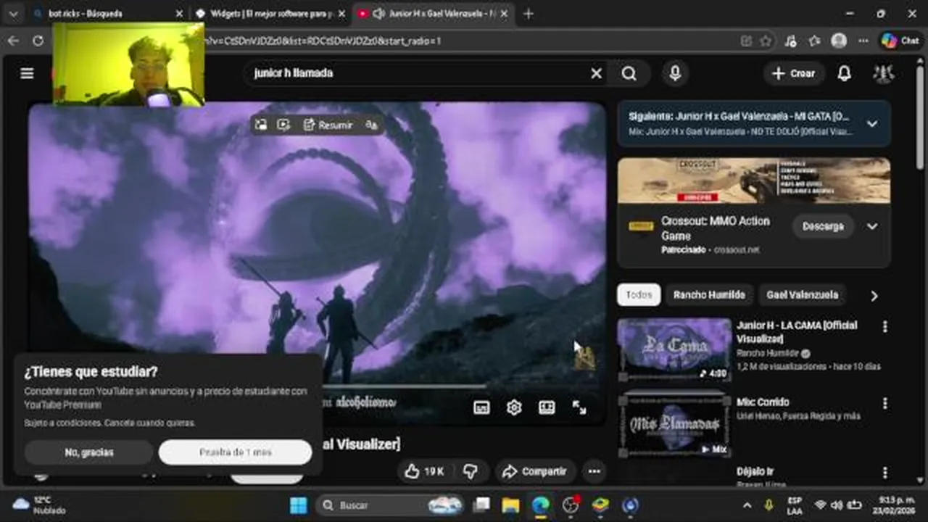Close the Junior H x Gael Valenzuela tab

point(505,14)
